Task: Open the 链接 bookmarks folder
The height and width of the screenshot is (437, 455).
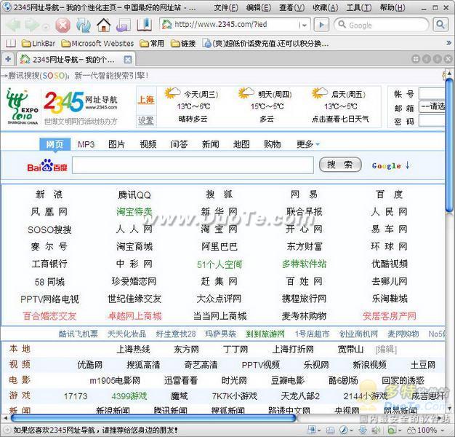Action: (183, 44)
